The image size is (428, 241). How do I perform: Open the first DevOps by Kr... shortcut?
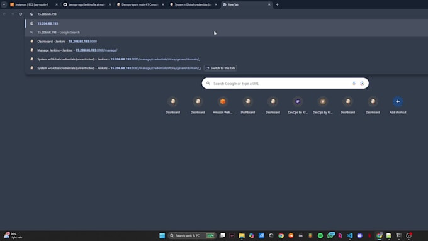[298, 105]
